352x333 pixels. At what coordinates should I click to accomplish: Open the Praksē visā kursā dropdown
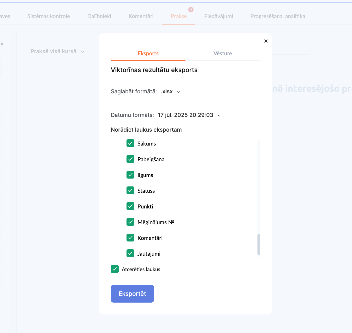click(57, 51)
